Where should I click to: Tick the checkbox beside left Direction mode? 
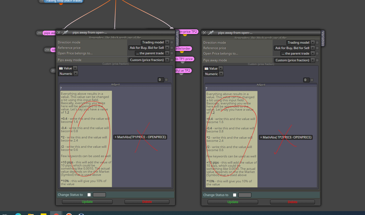click(x=172, y=42)
